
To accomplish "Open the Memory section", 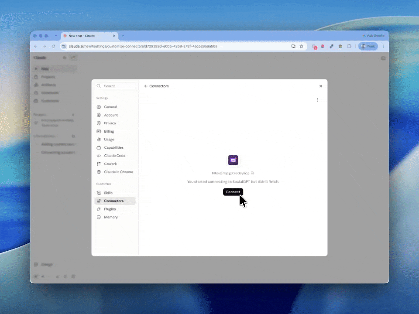I will [x=115, y=217].
